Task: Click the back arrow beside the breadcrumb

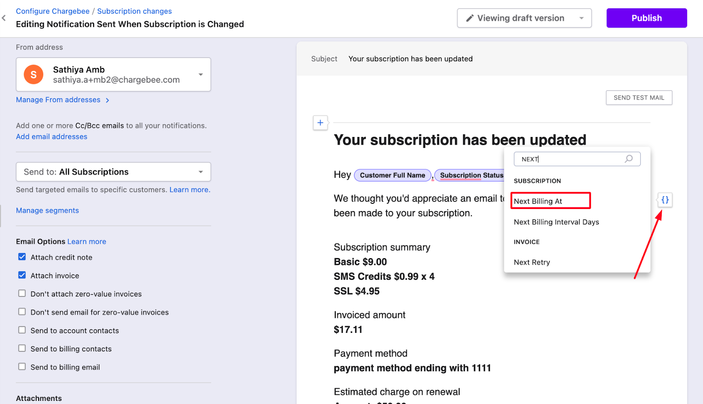Action: 4,18
